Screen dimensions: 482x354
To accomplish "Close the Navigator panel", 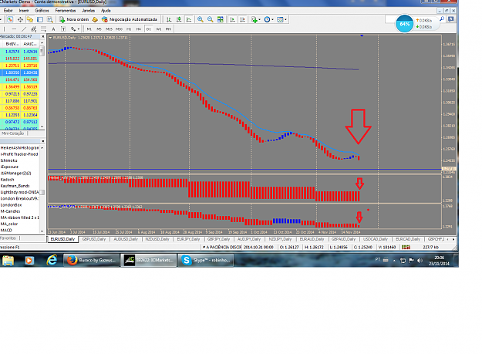I will click(42, 141).
